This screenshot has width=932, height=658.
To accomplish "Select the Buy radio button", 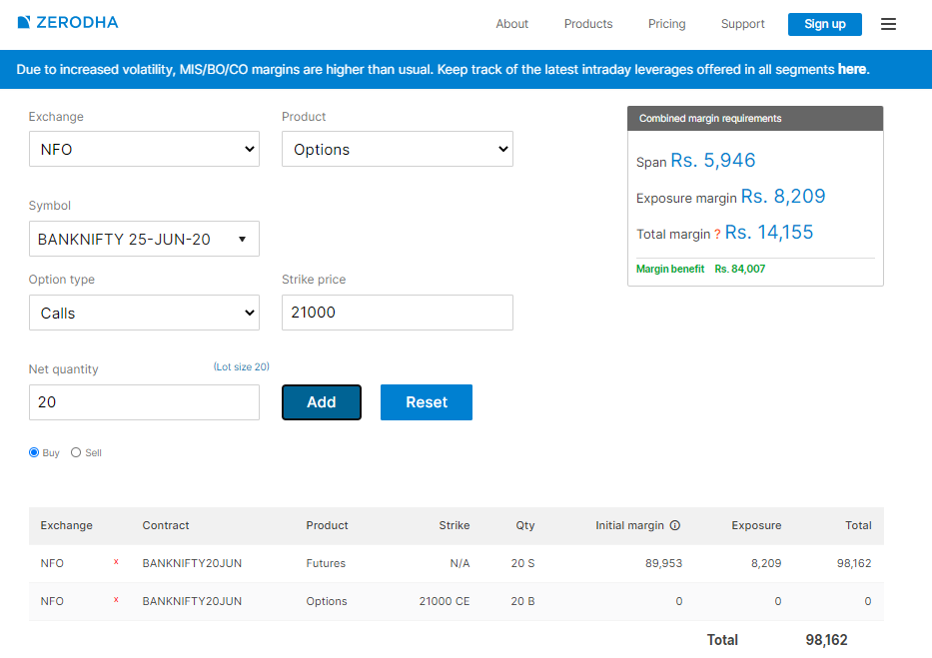I will tap(34, 452).
